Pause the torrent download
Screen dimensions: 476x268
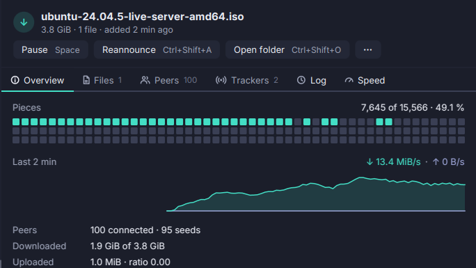[x=51, y=50]
